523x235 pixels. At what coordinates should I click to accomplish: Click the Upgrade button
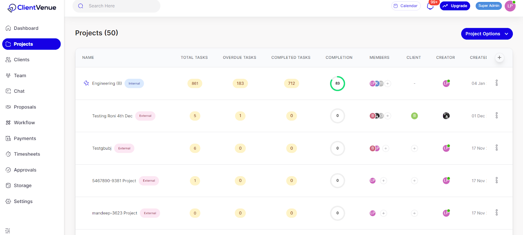click(x=455, y=6)
